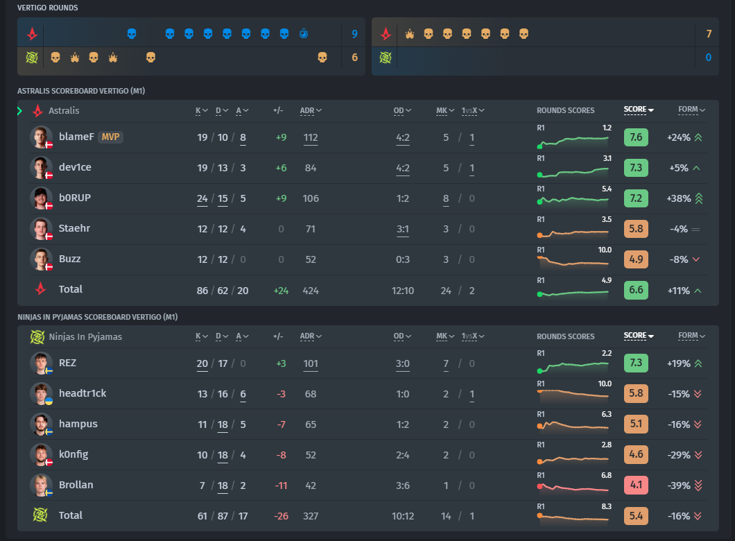
Task: Click the Astralis total OD value 12:10
Action: pyautogui.click(x=403, y=291)
